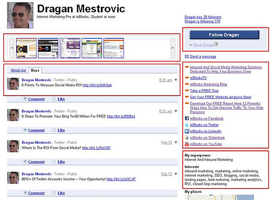Open the dropdown arrow on the 8 Steps post
Viewport: 270px width, 200px height.
pyautogui.click(x=176, y=111)
